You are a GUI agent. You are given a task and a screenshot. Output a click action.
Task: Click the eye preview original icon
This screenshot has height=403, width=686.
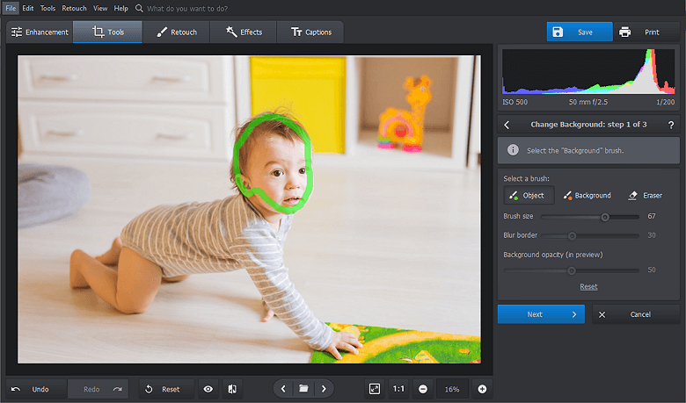click(x=208, y=389)
